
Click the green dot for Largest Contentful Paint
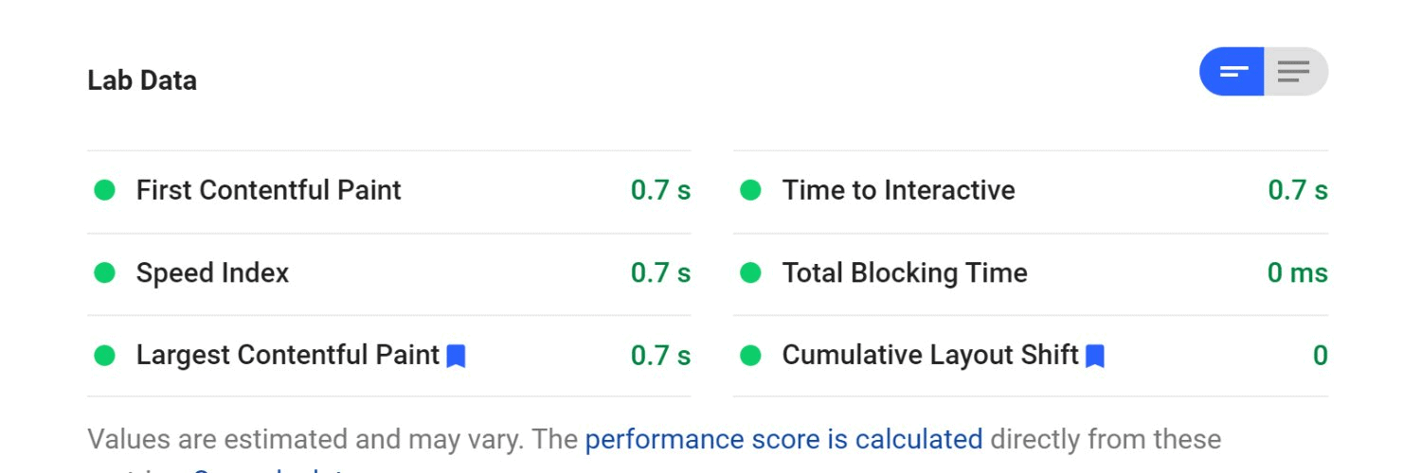coord(104,356)
